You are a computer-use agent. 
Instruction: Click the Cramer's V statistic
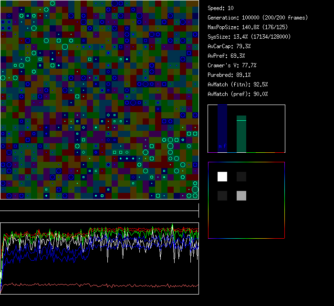coord(232,65)
